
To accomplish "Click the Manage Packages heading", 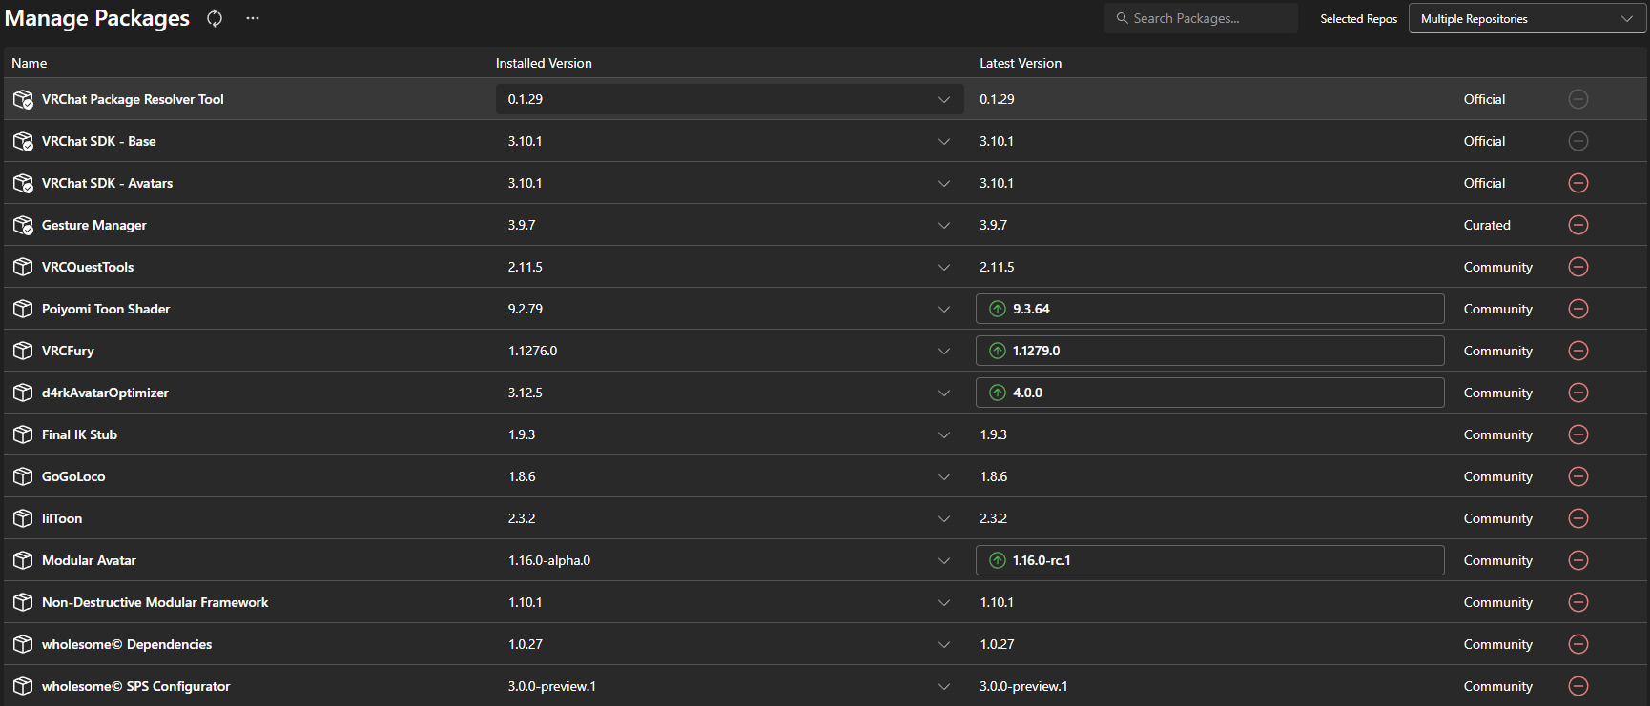I will point(97,18).
